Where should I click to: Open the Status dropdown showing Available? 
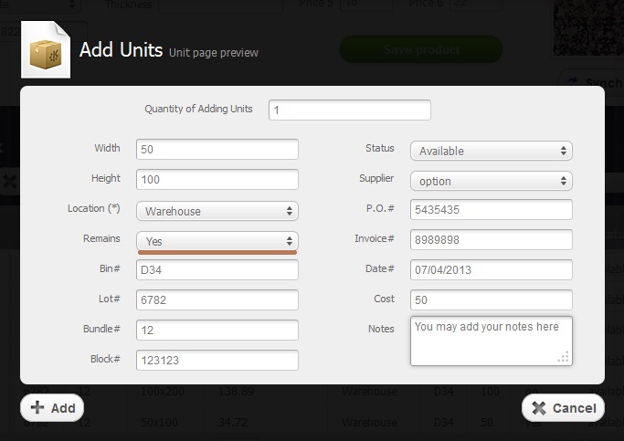[491, 151]
